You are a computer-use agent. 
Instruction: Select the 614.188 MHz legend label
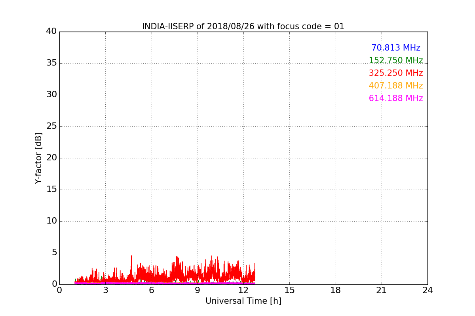click(x=396, y=98)
